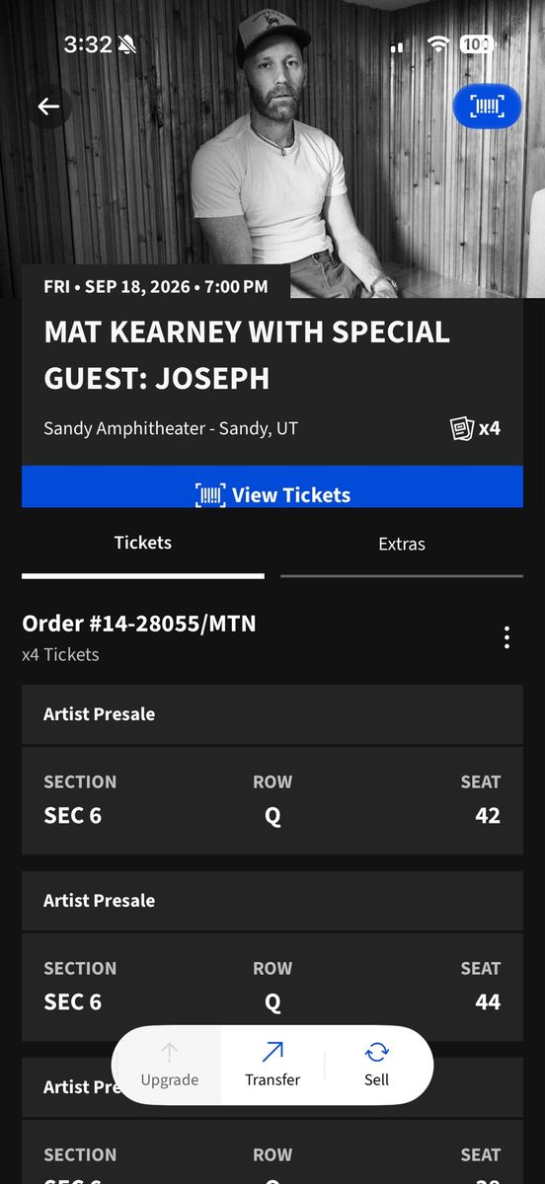This screenshot has width=545, height=1184.
Task: Select ticket for seat 42
Action: (x=272, y=800)
